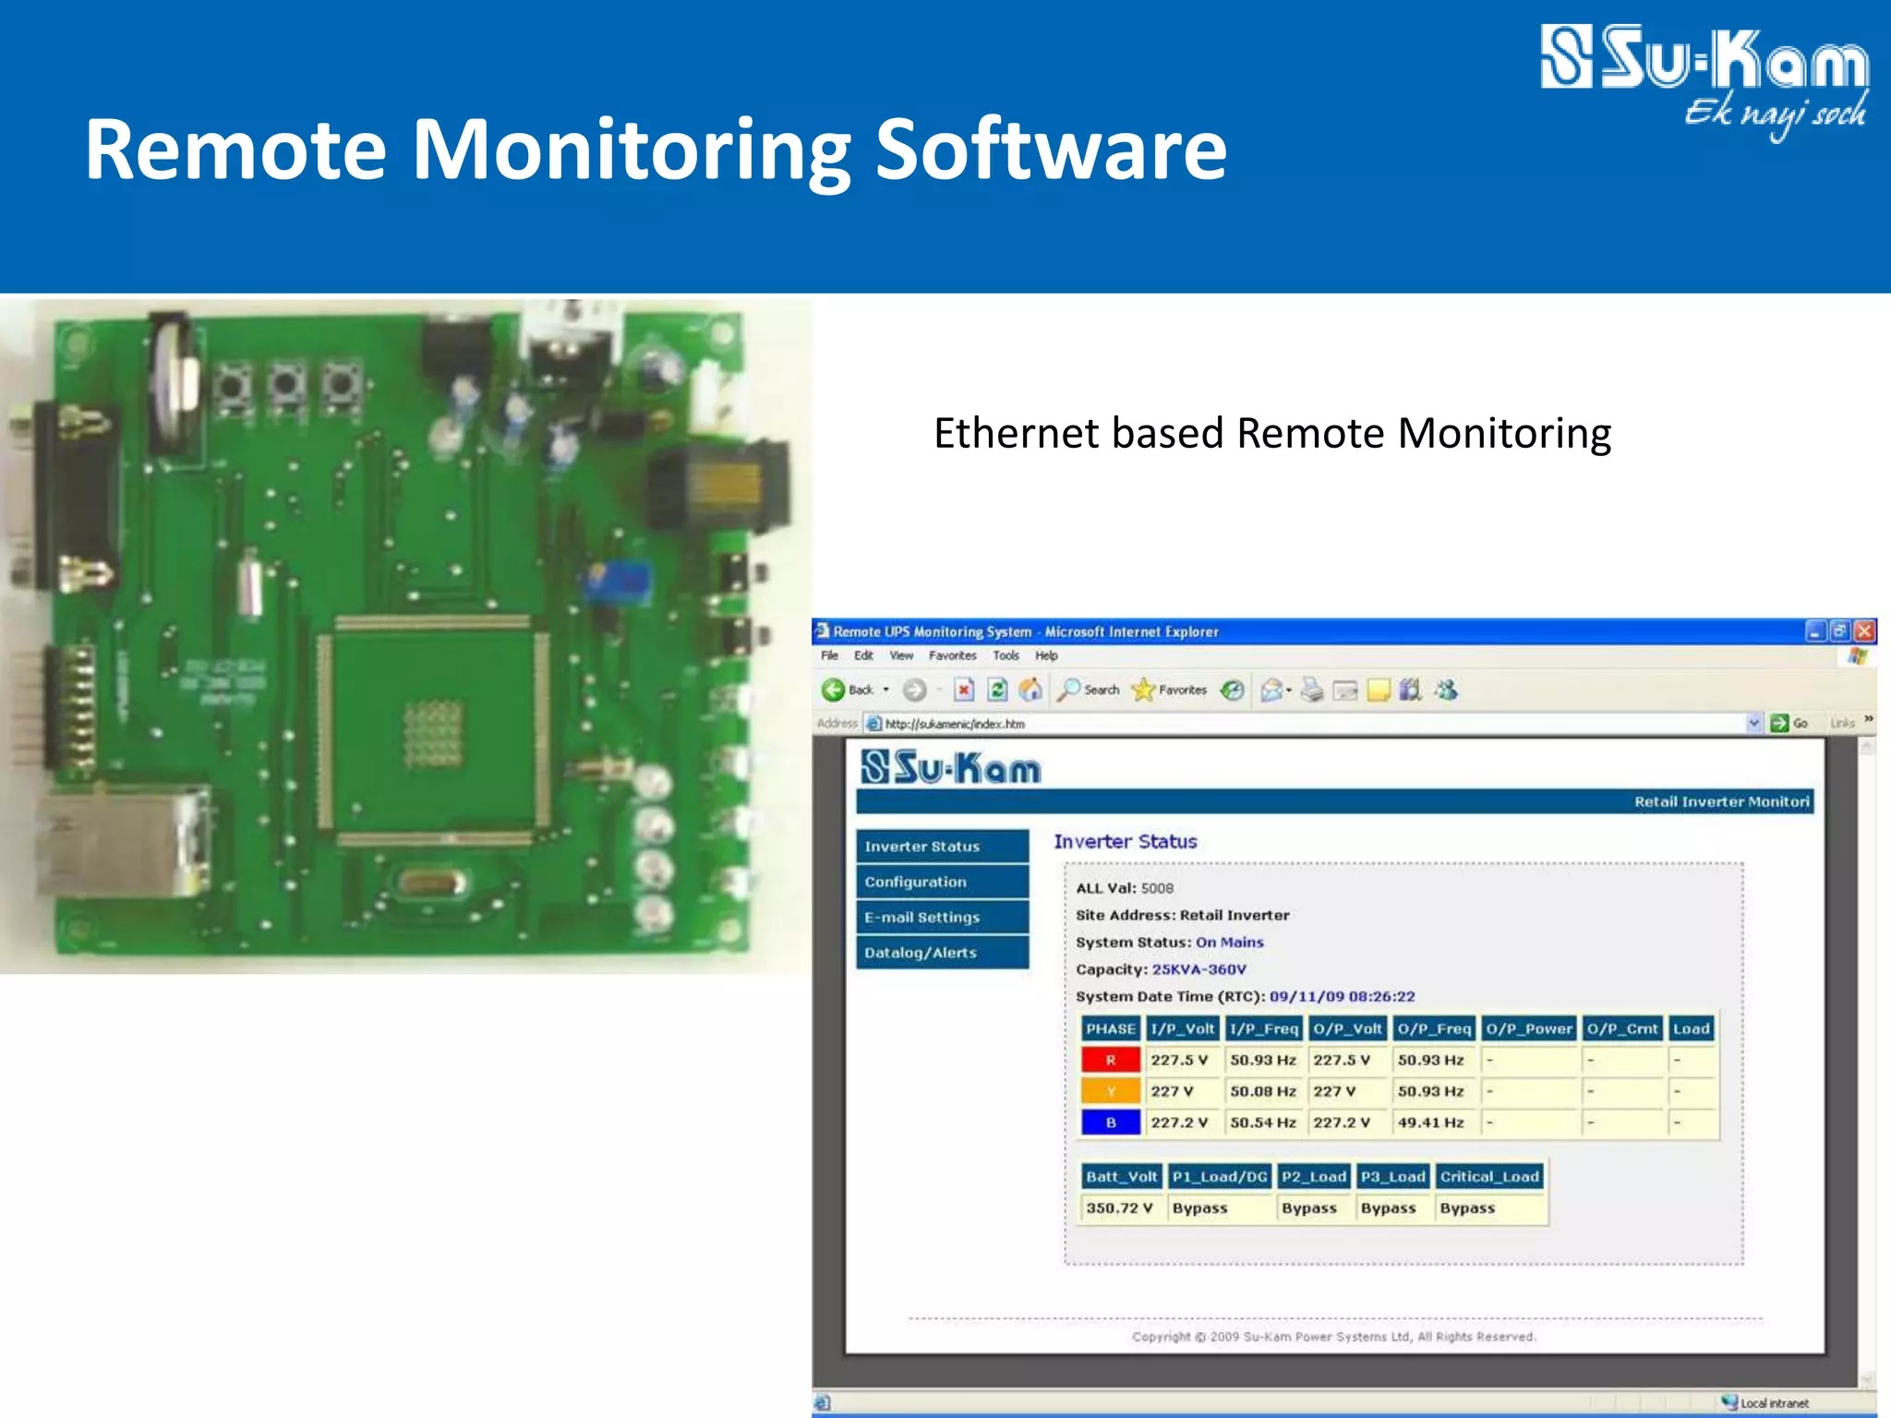
Task: Click the Su-Kam logo on the web page
Action: tap(950, 767)
